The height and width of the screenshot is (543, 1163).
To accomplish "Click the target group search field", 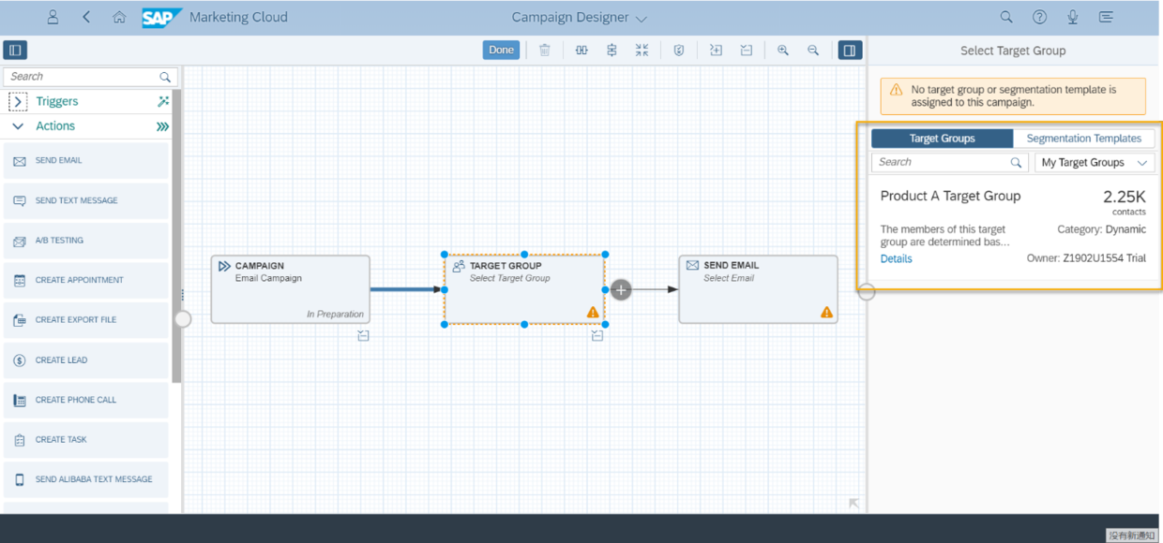I will point(951,163).
